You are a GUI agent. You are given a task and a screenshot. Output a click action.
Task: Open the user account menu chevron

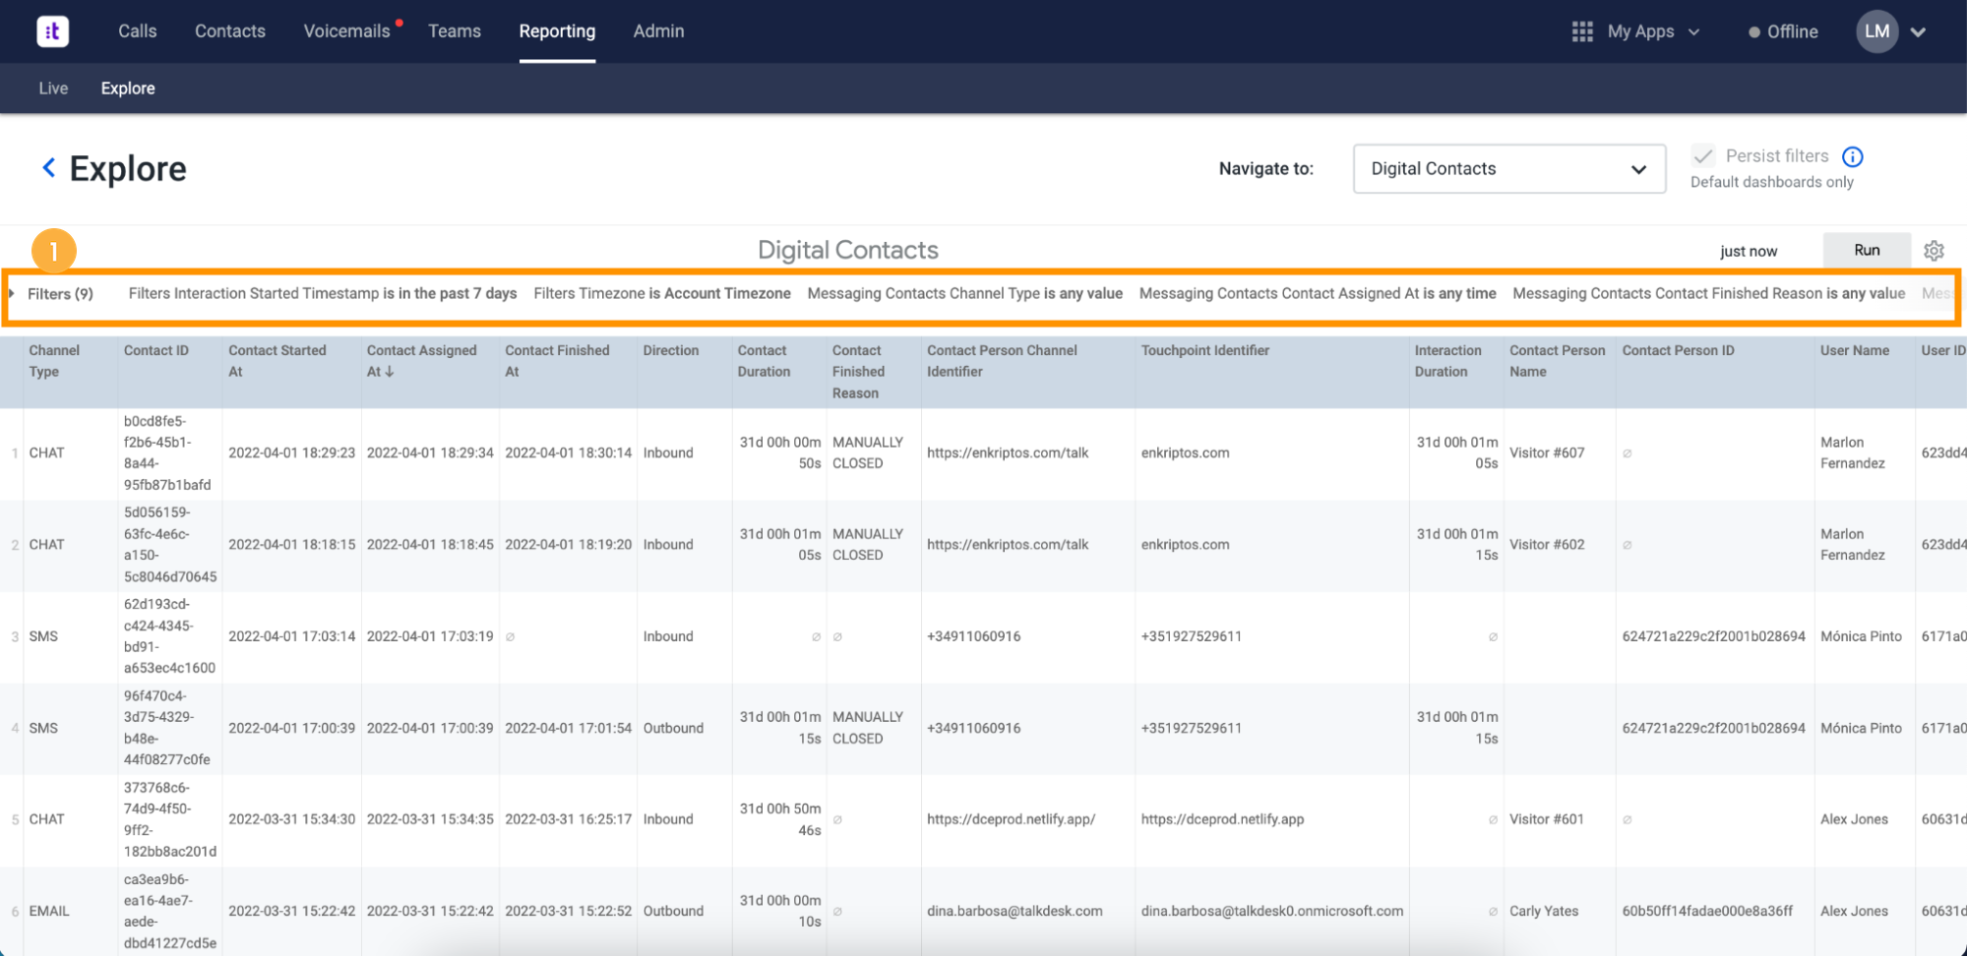point(1918,32)
